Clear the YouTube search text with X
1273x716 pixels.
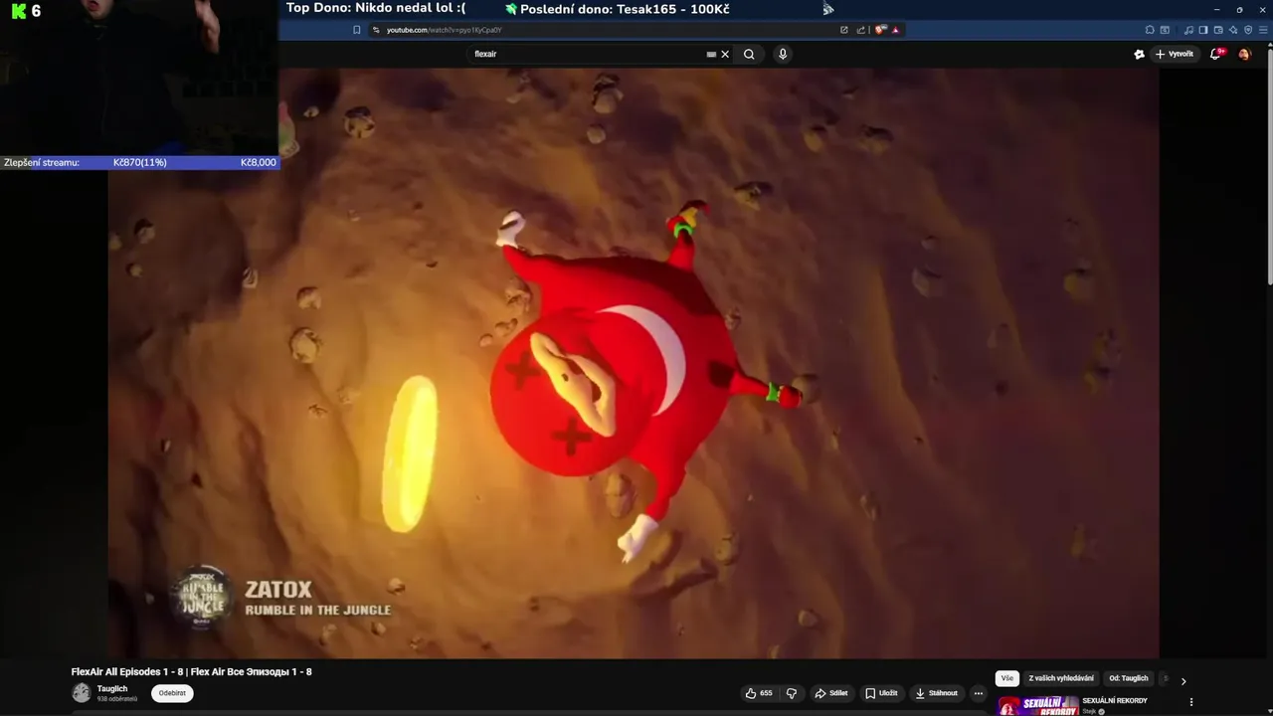click(x=725, y=55)
